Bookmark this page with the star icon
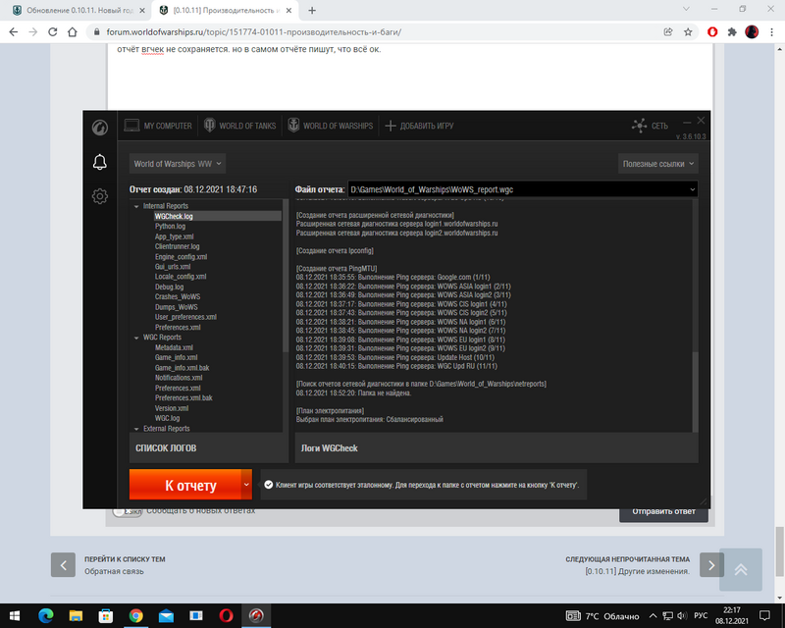This screenshot has height=628, width=785. [x=688, y=32]
